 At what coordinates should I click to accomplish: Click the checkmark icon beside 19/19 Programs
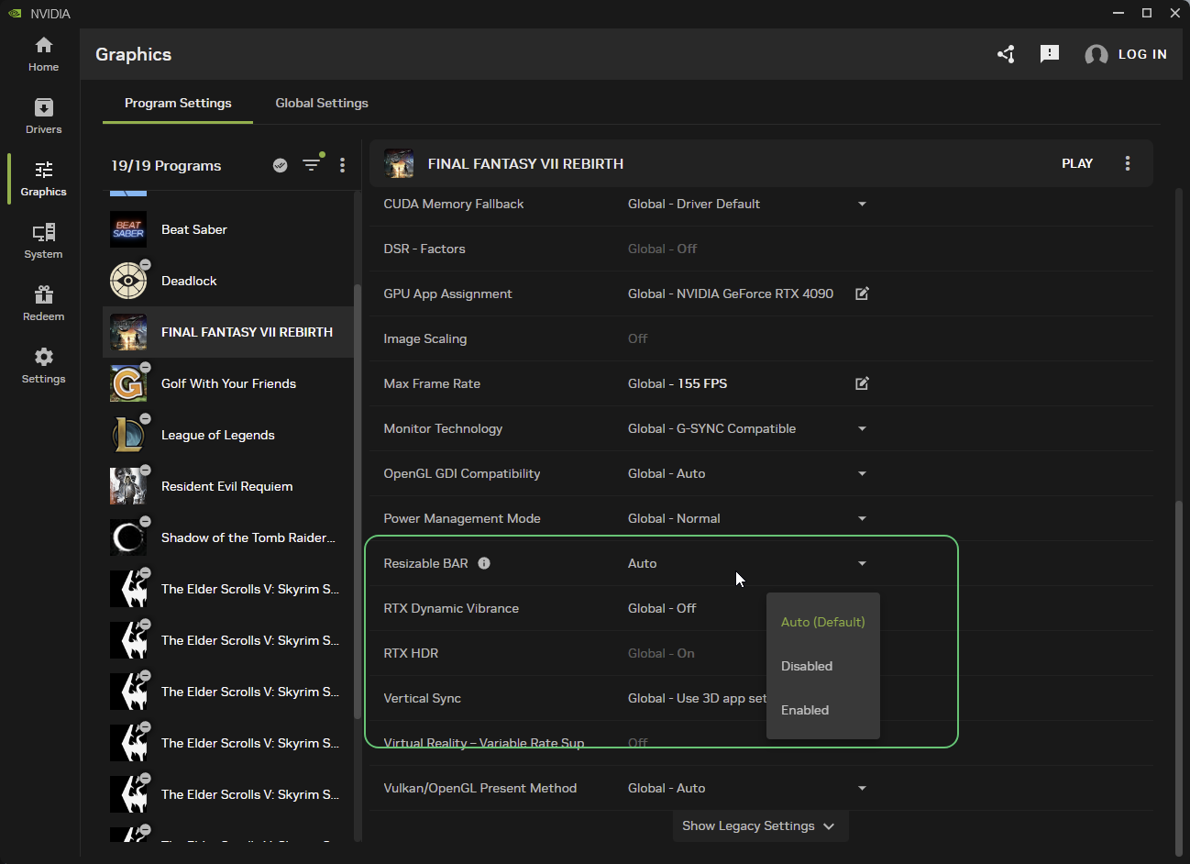tap(281, 165)
